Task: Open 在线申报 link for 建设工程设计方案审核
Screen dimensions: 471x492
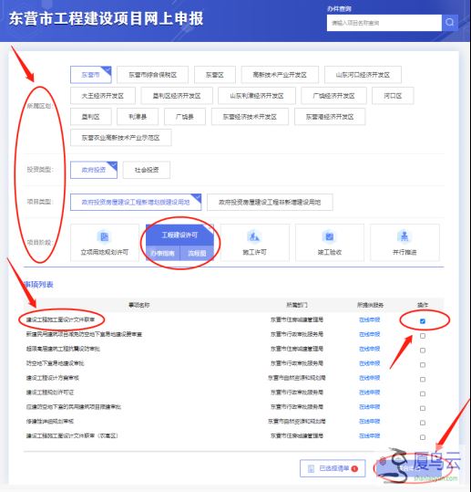Action: [x=370, y=378]
